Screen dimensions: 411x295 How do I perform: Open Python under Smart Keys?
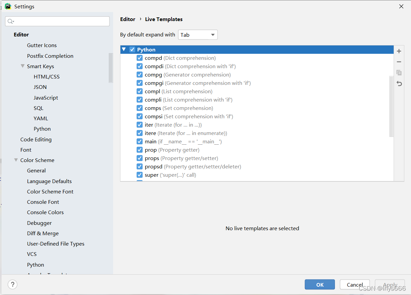point(42,129)
